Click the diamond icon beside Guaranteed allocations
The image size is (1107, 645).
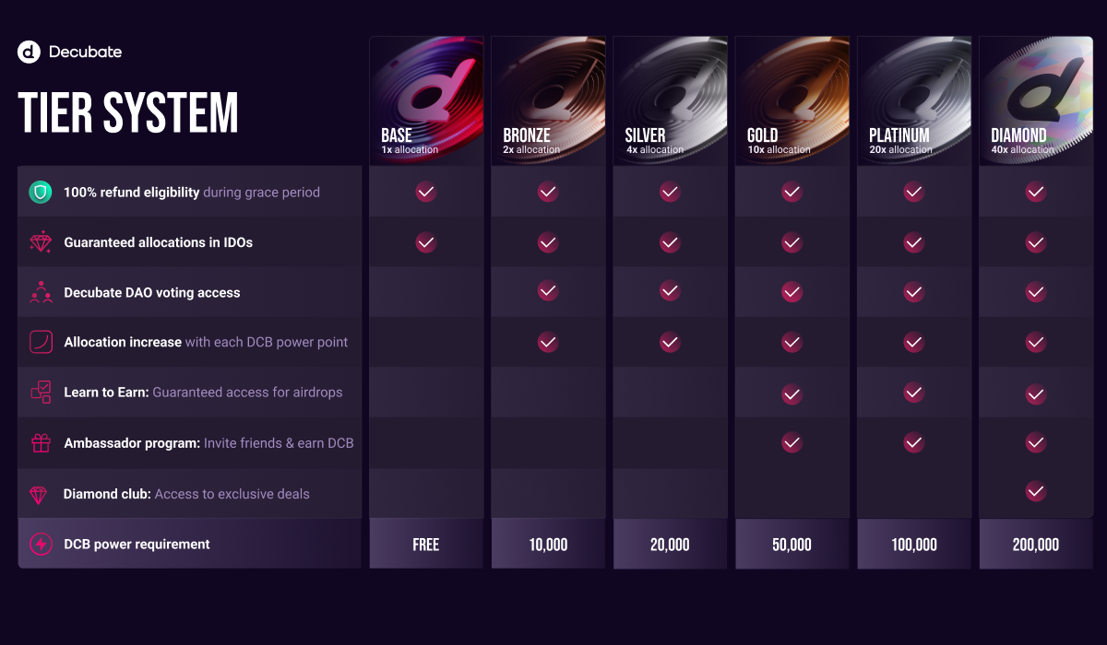pyautogui.click(x=41, y=242)
